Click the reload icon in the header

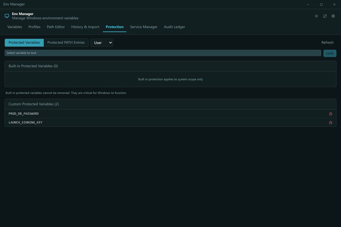(x=324, y=16)
